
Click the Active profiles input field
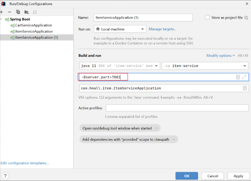click(x=177, y=108)
